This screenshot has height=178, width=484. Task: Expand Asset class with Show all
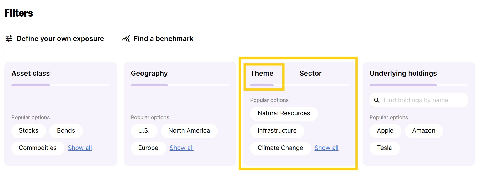tap(80, 148)
